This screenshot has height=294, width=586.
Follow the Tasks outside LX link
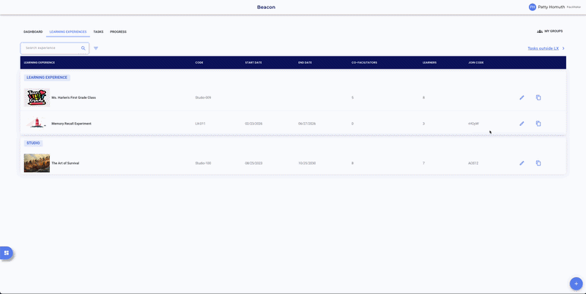click(543, 48)
